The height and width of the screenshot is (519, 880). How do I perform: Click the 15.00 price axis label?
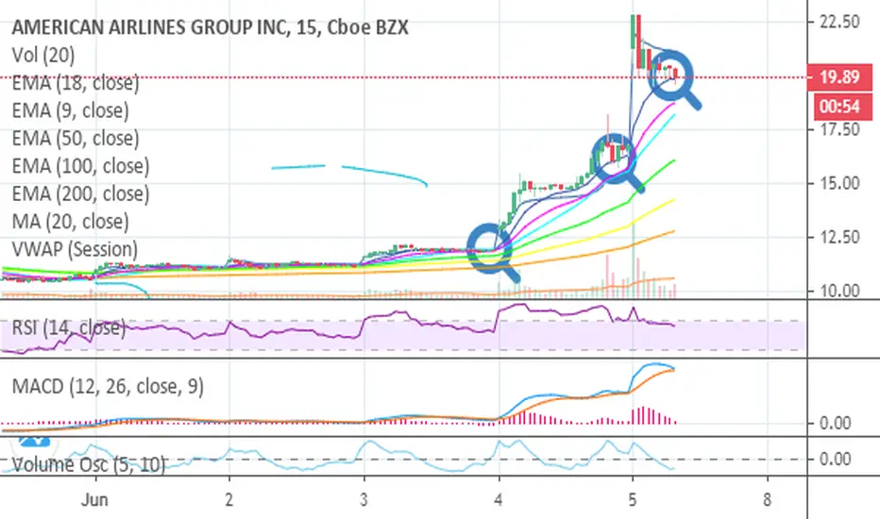839,183
